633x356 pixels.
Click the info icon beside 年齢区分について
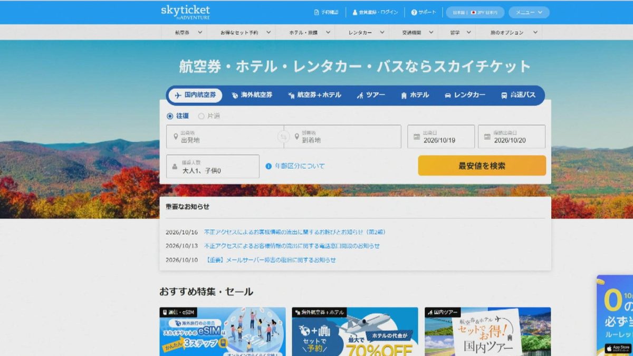[268, 166]
